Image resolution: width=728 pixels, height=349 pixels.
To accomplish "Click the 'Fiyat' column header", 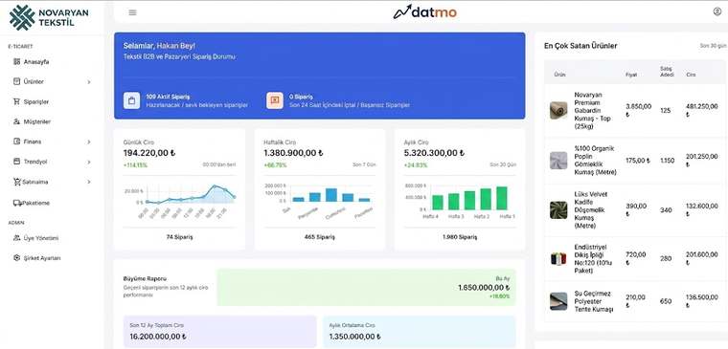I will tap(631, 75).
